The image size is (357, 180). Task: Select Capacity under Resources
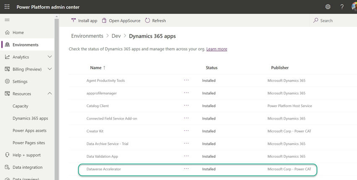click(21, 106)
